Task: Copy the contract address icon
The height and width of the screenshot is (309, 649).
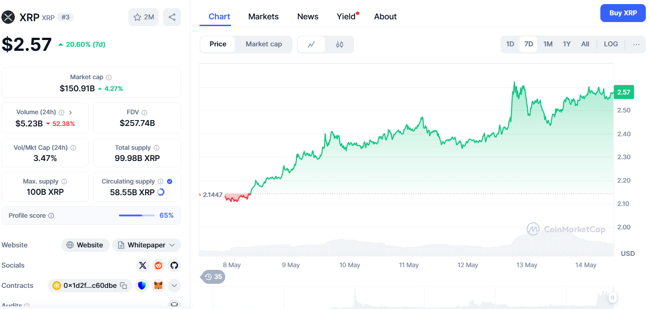Action: coord(123,286)
